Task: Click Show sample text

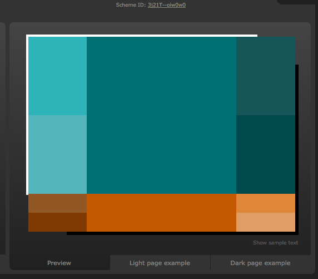Action: click(x=275, y=243)
